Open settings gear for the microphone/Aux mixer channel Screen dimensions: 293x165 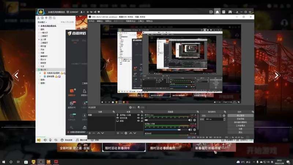click(x=194, y=120)
